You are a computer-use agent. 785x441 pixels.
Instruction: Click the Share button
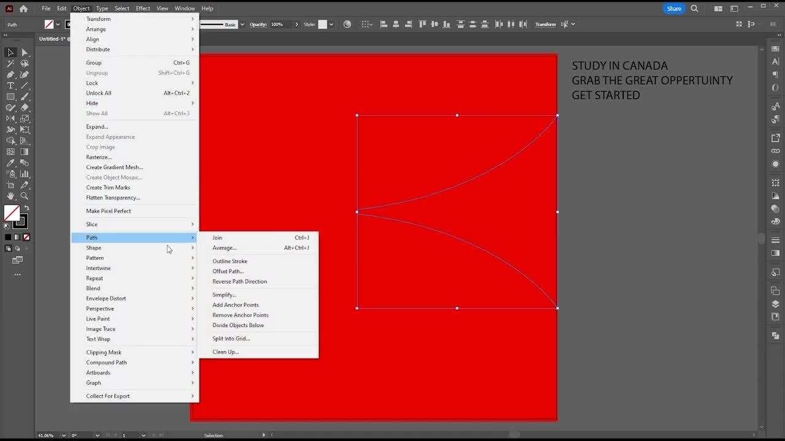674,9
